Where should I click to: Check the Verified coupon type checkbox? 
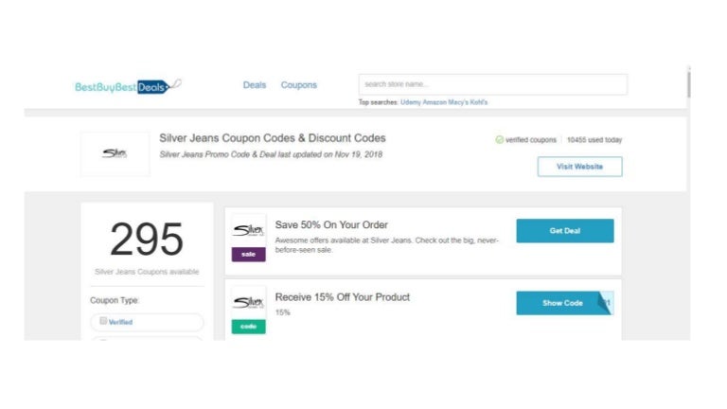(103, 321)
